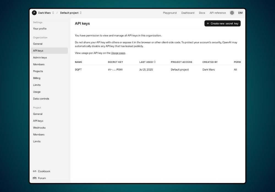This screenshot has width=275, height=192.
Task: Click the Create new secret key button
Action: (x=222, y=23)
